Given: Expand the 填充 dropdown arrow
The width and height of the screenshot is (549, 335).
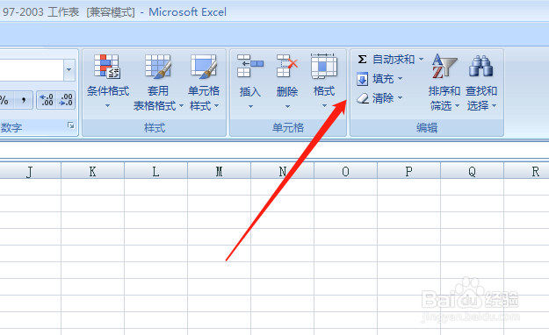Looking at the screenshot, I should tap(400, 79).
